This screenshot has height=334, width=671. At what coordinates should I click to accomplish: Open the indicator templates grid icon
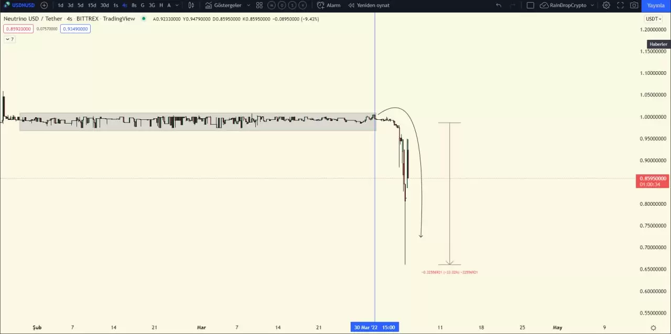[x=259, y=5]
